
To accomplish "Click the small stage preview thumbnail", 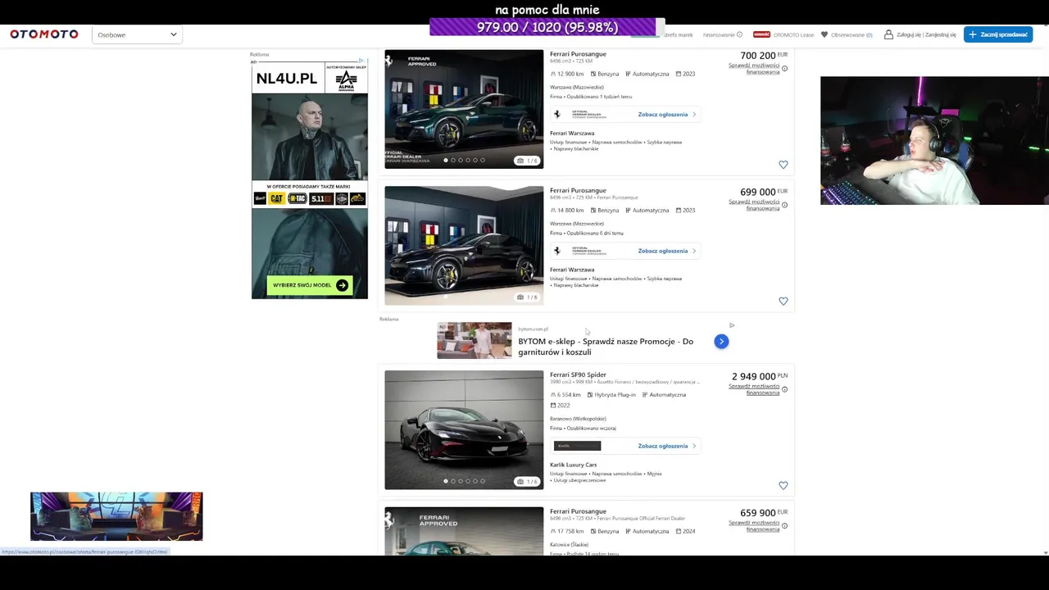I will 116,516.
